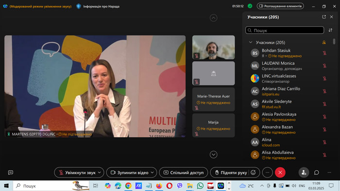Show hidden system tray icons chevron

click(x=262, y=186)
